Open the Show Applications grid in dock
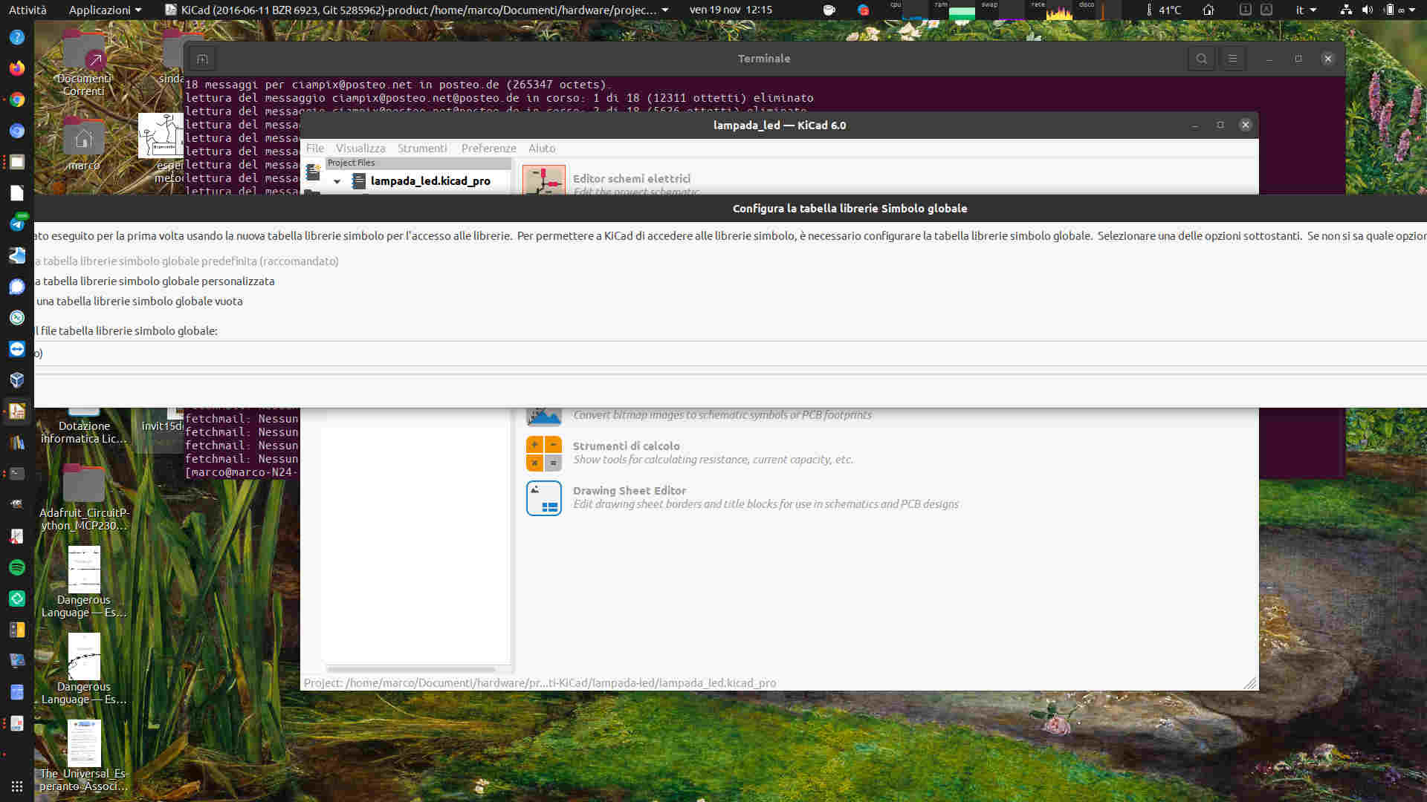The height and width of the screenshot is (802, 1427). [x=16, y=786]
